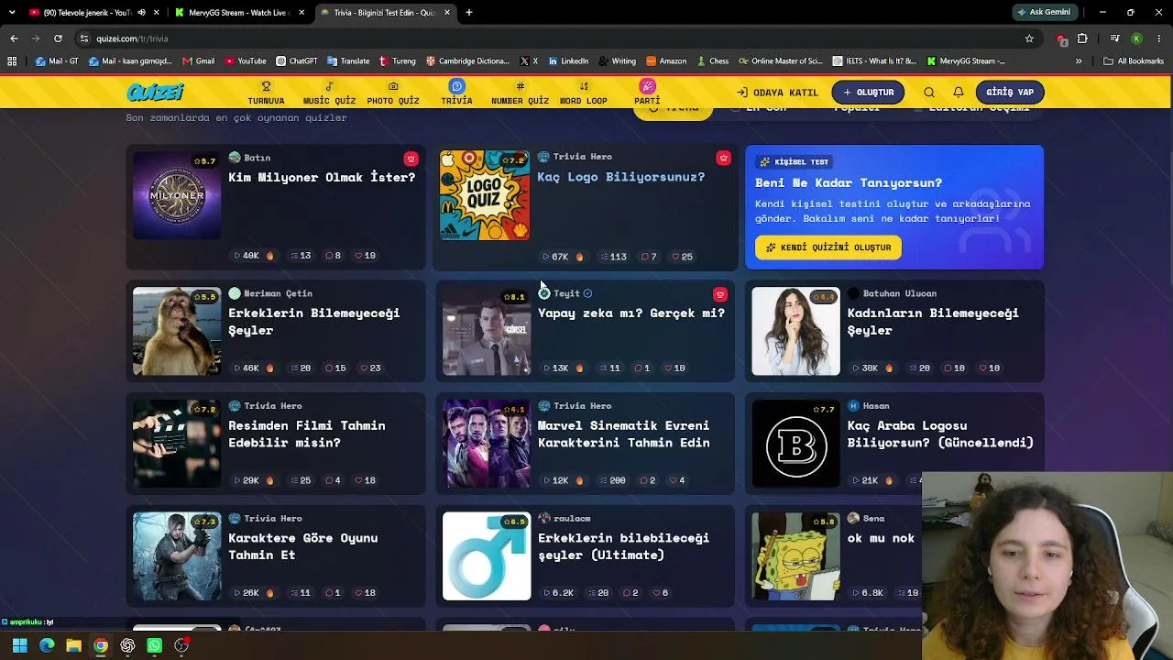Viewport: 1173px width, 660px height.
Task: Click the Resident Evil game quiz thumbnail
Action: (x=177, y=556)
